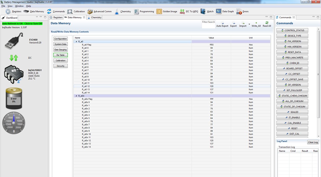Maximize the Commands panel
This screenshot has height=177, width=321.
[x=318, y=17]
